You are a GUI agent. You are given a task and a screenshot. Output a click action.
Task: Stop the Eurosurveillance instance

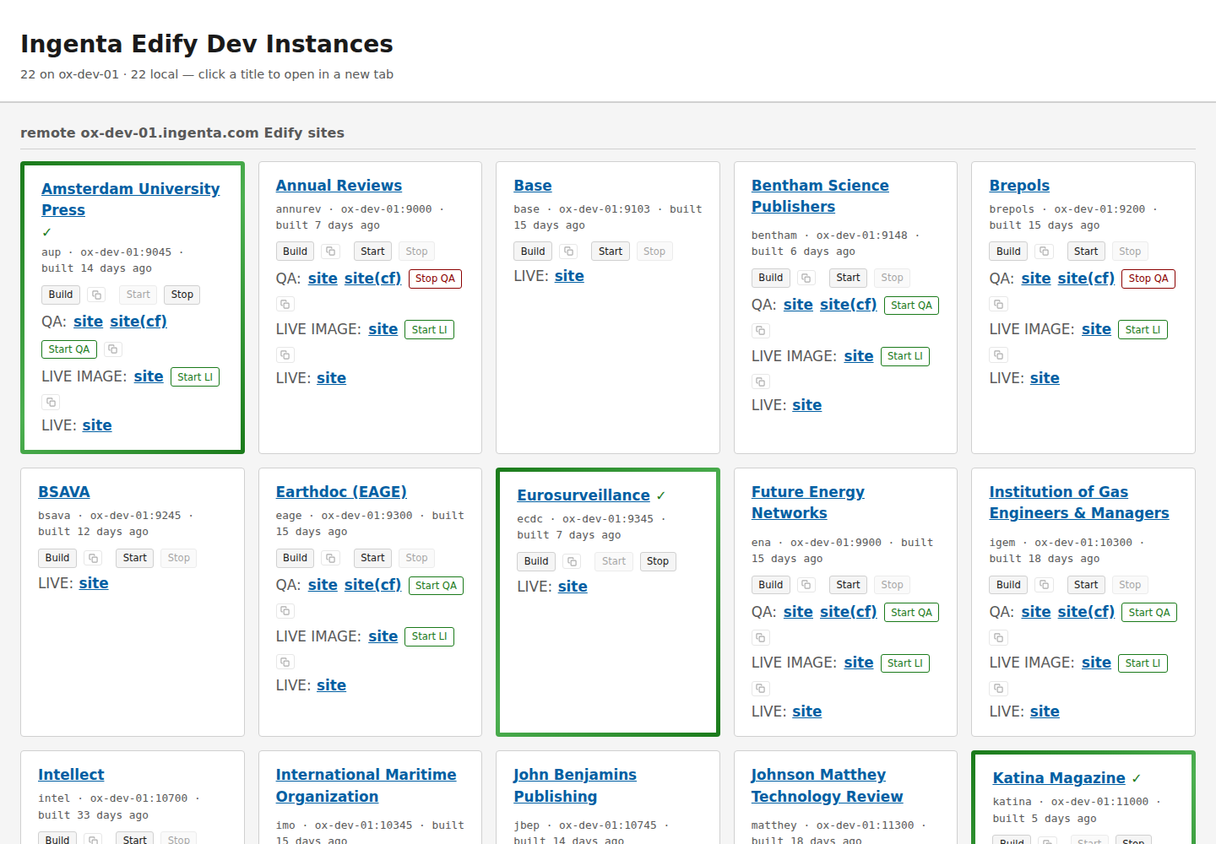click(658, 561)
